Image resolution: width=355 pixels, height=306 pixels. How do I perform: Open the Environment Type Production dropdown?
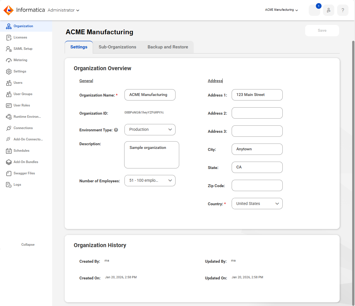point(150,130)
